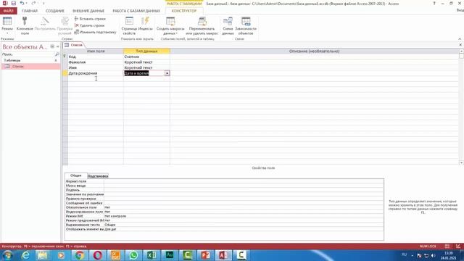The width and height of the screenshot is (464, 261).
Task: Open the Страница свойств property sheet
Action: [x=129, y=26]
